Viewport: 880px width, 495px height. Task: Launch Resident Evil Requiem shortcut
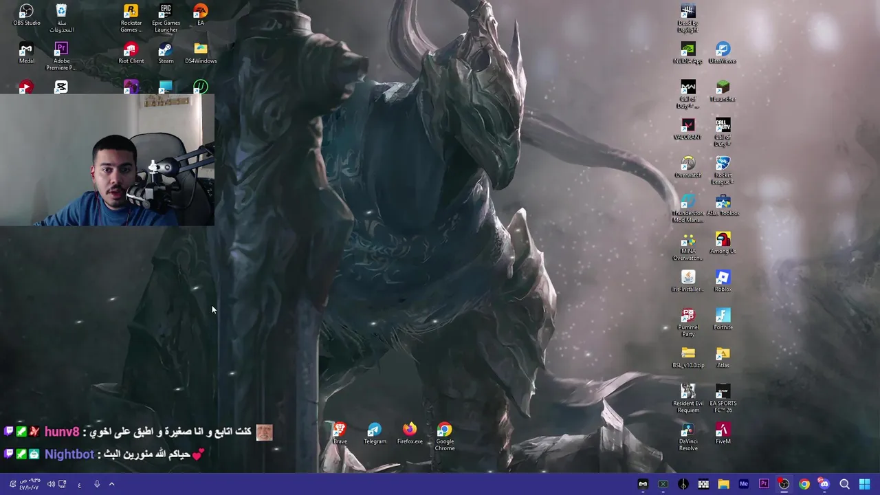687,399
